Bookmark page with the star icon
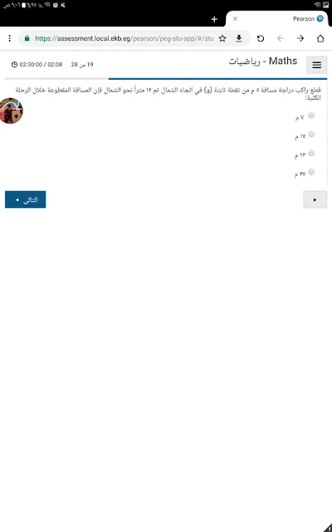332x532 pixels. [222, 38]
